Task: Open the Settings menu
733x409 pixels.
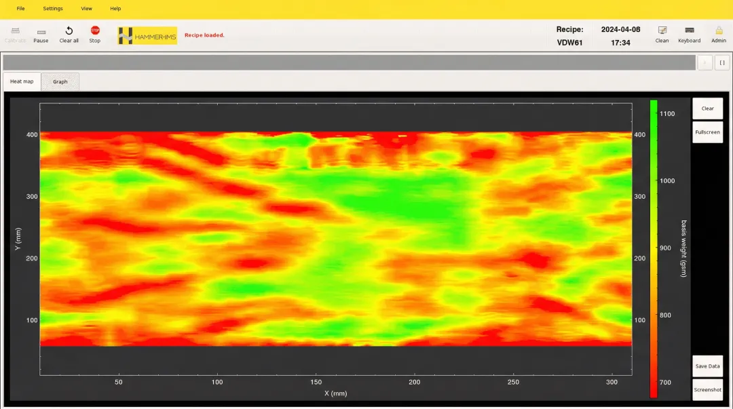Action: pyautogui.click(x=53, y=9)
